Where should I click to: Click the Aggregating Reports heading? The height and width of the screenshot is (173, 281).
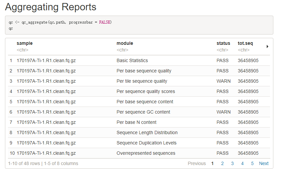point(51,7)
